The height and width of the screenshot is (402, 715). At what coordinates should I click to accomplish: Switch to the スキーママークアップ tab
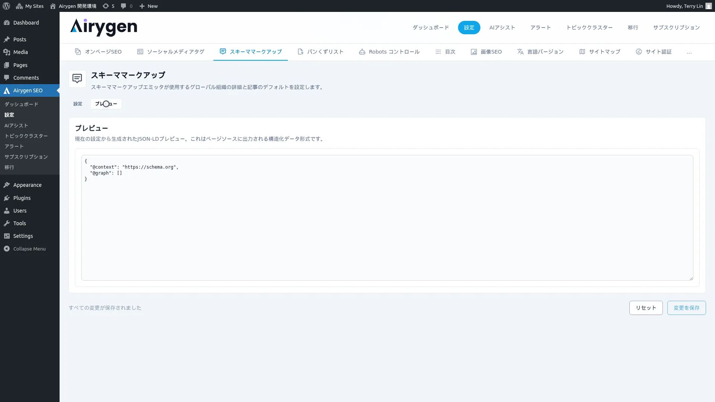251,52
